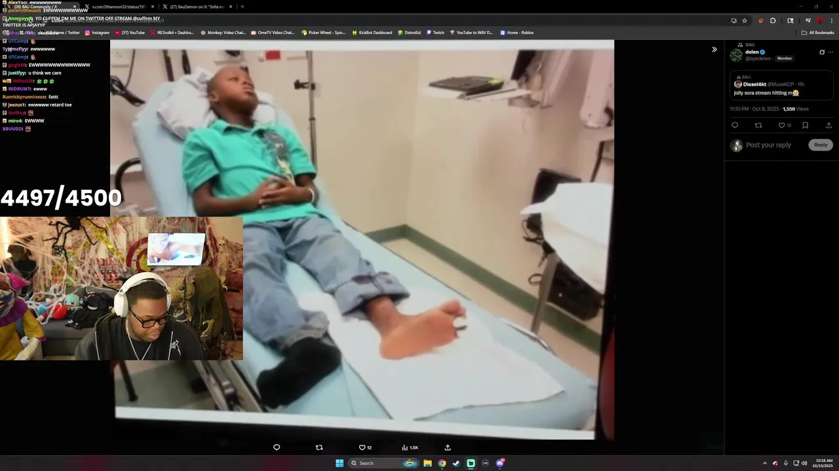Open view analytics icon showing 1.5K

coord(410,447)
